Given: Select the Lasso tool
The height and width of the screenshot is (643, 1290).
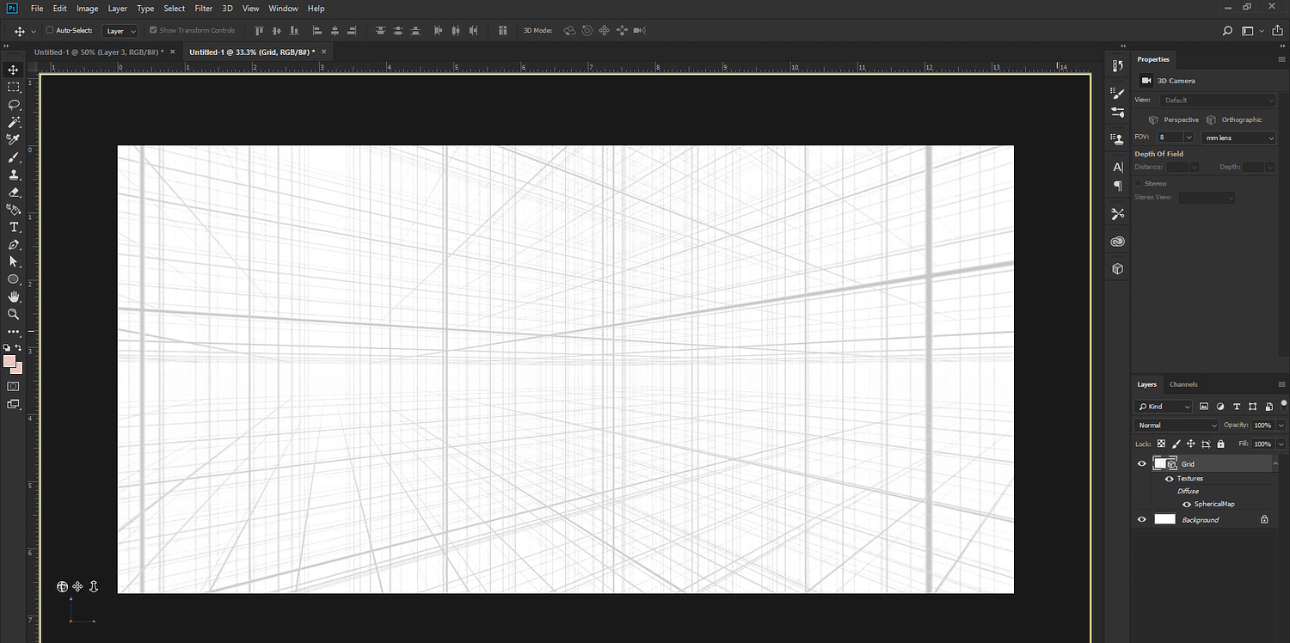Looking at the screenshot, I should [x=12, y=105].
